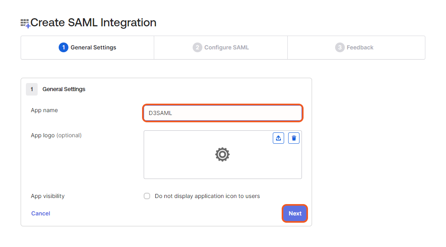Click the 'App visibility' label
The image size is (446, 247).
48,196
